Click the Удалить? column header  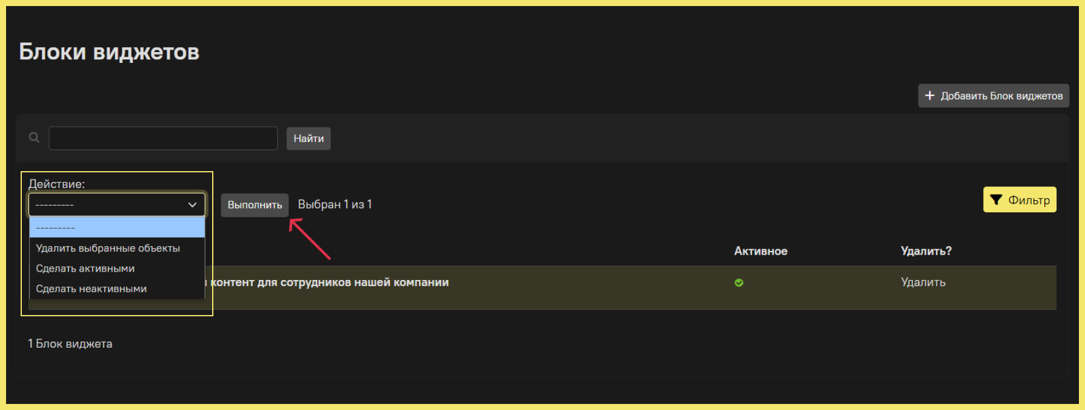pyautogui.click(x=926, y=251)
